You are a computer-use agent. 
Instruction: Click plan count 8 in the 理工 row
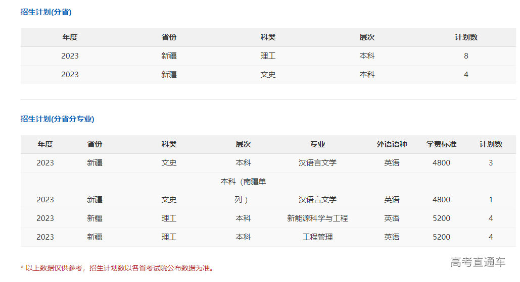tap(466, 56)
